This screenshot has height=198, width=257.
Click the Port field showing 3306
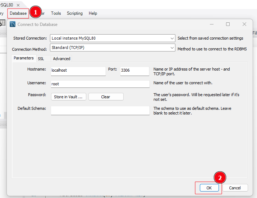point(135,71)
